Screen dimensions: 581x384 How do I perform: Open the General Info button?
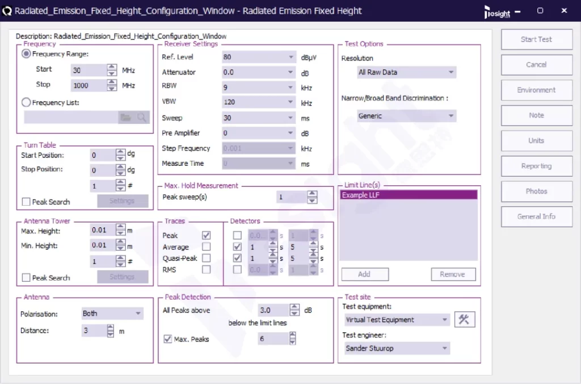click(x=537, y=216)
